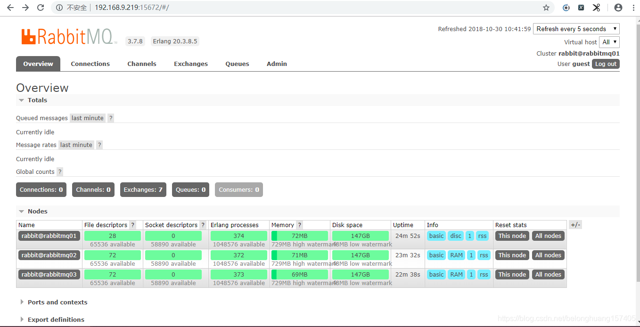Toggle node table columns with +/- button
The height and width of the screenshot is (327, 640).
[x=575, y=225]
